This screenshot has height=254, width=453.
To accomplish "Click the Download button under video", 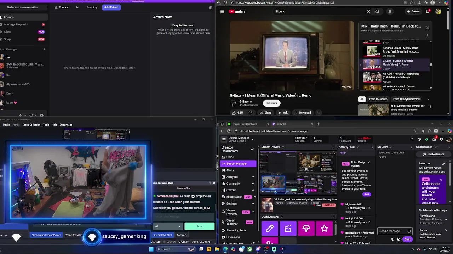I will tap(303, 113).
